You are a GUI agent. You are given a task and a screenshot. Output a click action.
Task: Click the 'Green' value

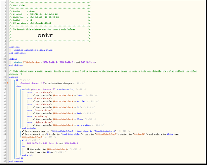[x=80, y=95]
